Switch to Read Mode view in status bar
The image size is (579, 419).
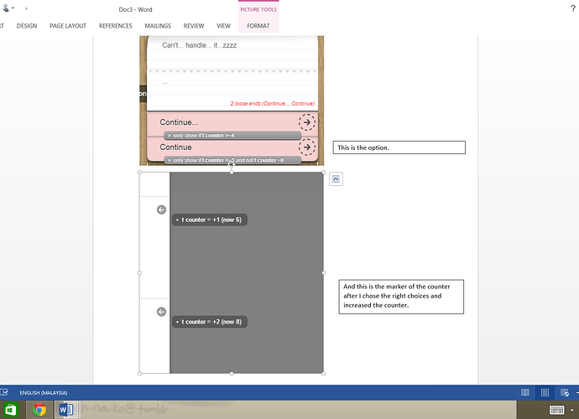[524, 392]
